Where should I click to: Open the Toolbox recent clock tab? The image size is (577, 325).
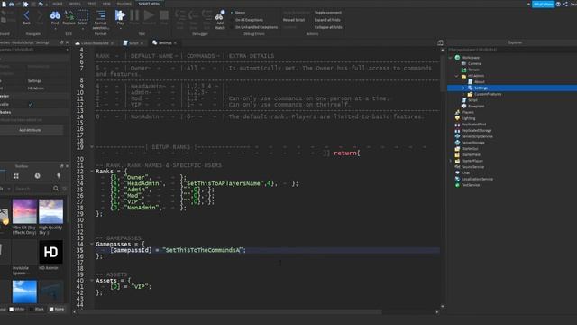coord(38,176)
